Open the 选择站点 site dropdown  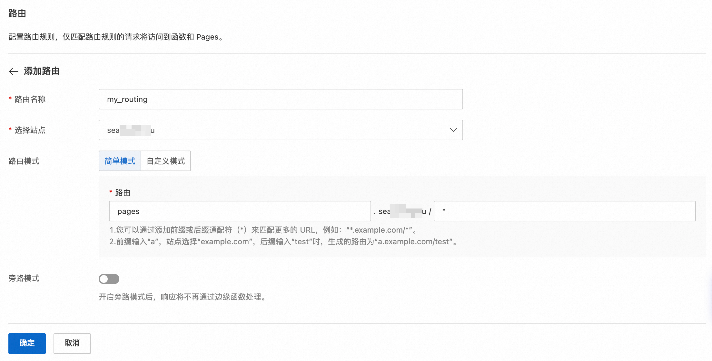coord(280,130)
